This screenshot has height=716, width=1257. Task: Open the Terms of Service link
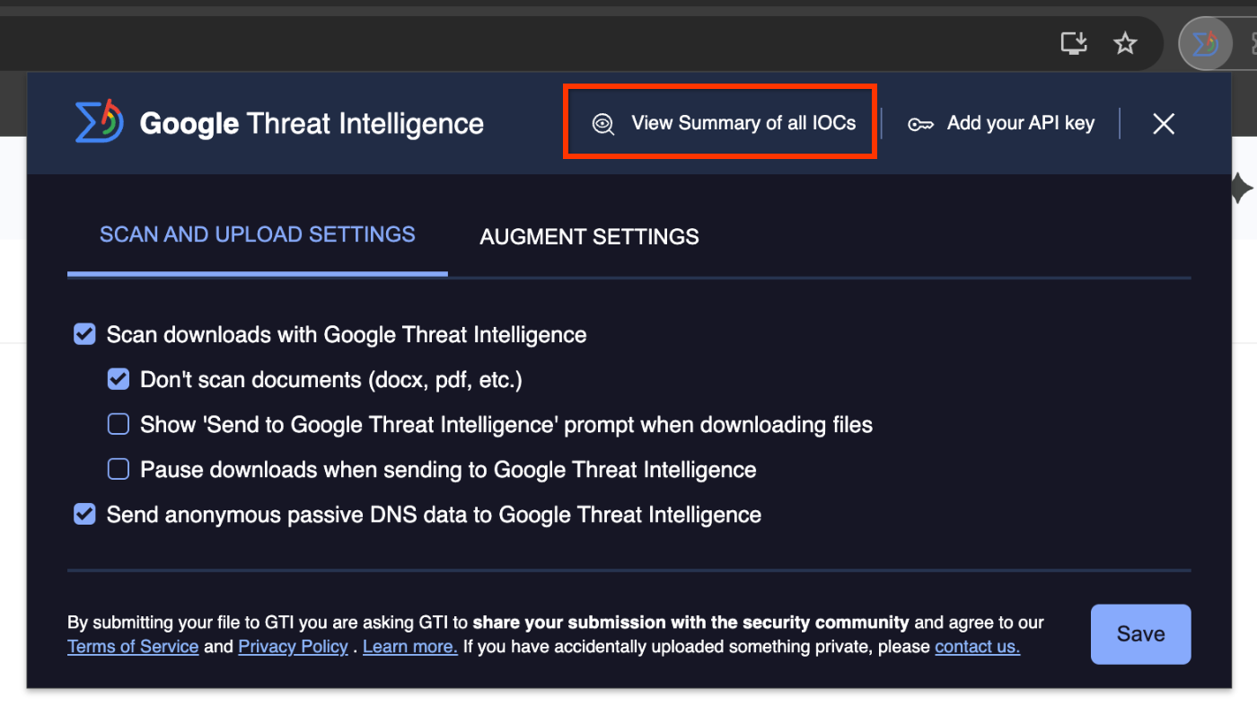coord(133,647)
